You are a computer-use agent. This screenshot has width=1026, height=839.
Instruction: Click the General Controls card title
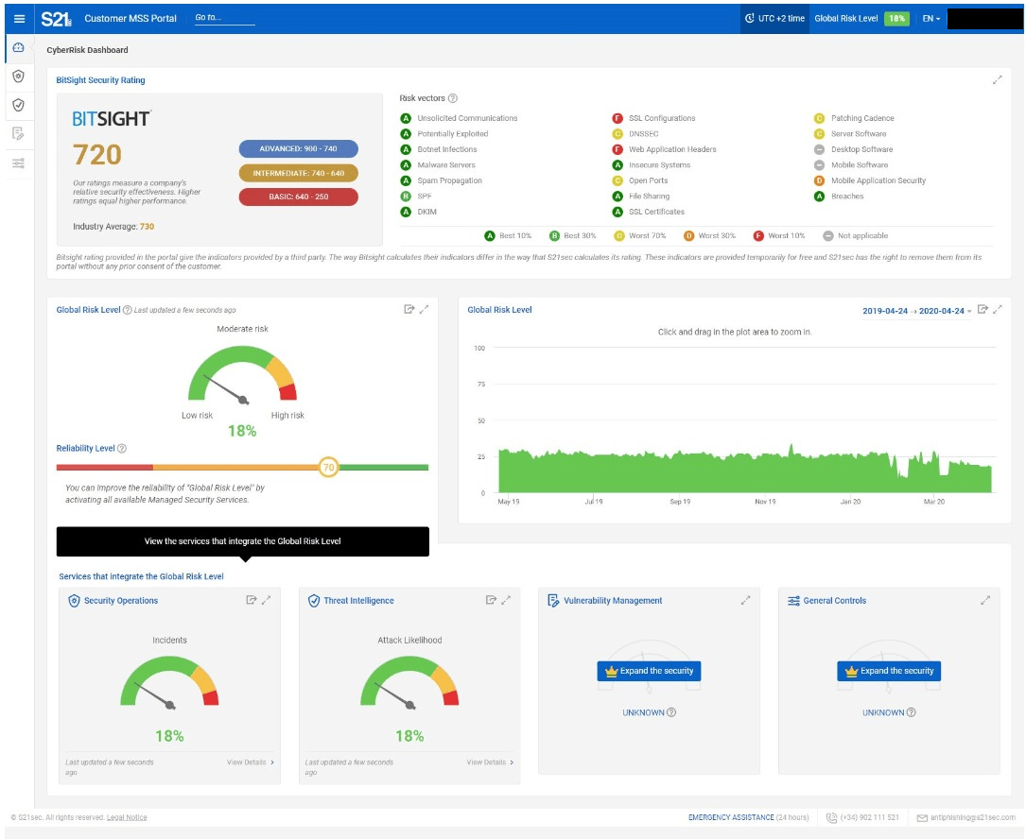tap(835, 600)
